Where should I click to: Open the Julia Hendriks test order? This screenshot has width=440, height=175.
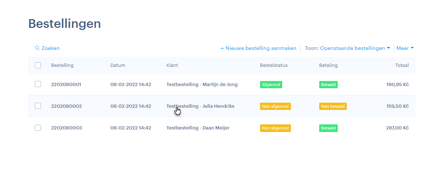coord(200,106)
